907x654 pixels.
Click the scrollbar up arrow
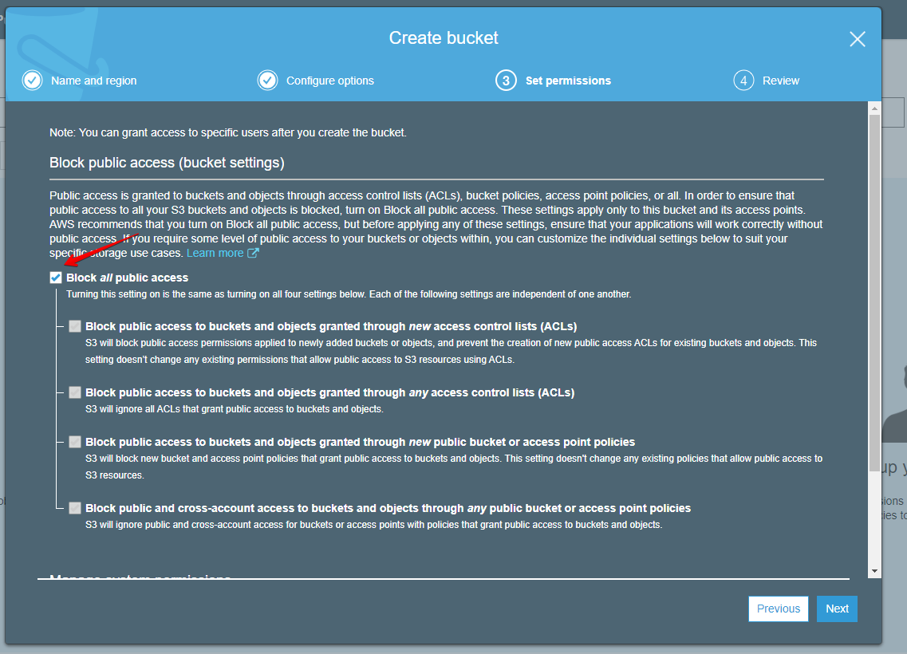pyautogui.click(x=874, y=108)
